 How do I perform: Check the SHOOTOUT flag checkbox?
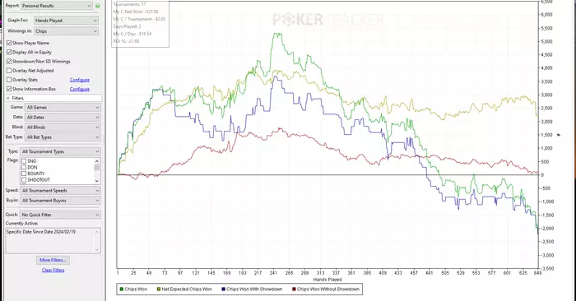(24, 180)
